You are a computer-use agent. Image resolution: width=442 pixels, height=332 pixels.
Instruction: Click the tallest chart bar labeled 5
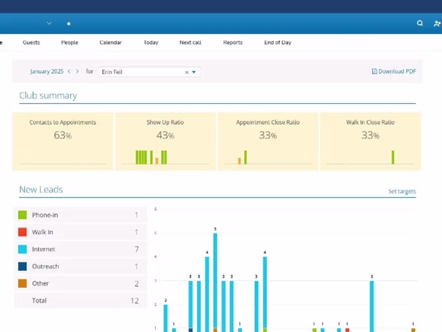[x=215, y=283]
